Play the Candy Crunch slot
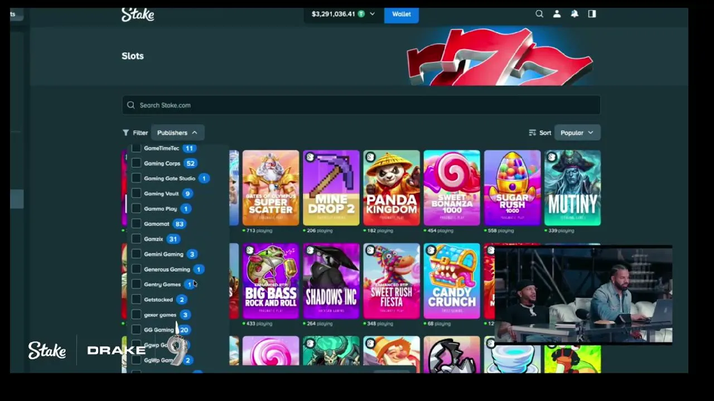This screenshot has width=714, height=401. coord(452,281)
